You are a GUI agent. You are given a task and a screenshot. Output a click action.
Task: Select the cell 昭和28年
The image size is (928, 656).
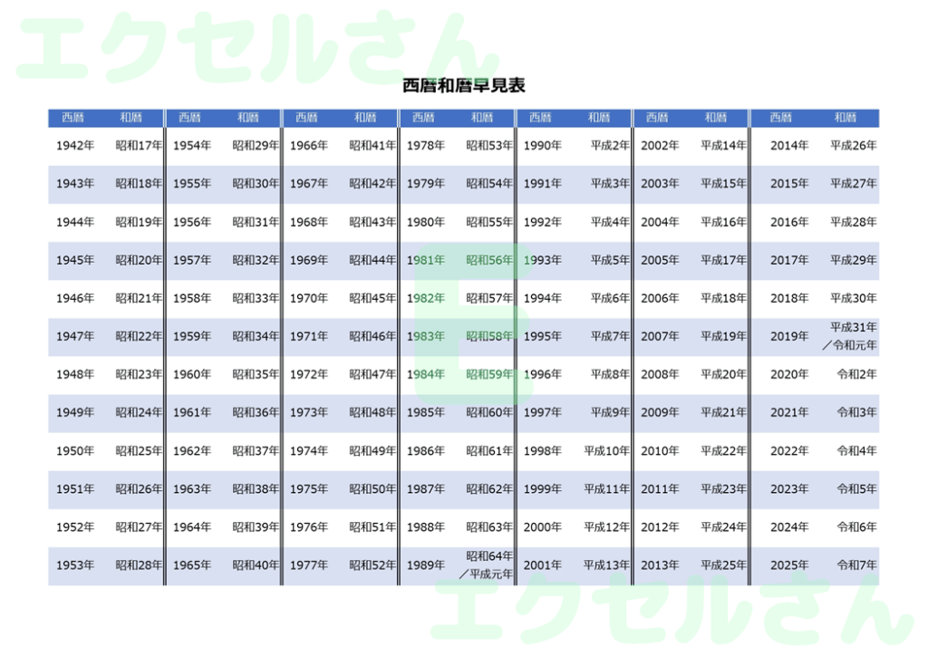click(x=139, y=565)
